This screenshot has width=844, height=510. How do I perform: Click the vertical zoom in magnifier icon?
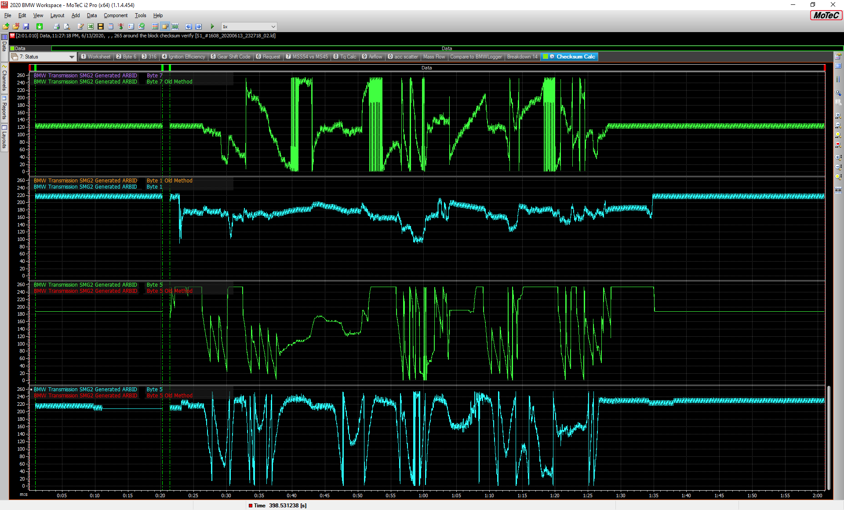pyautogui.click(x=838, y=157)
